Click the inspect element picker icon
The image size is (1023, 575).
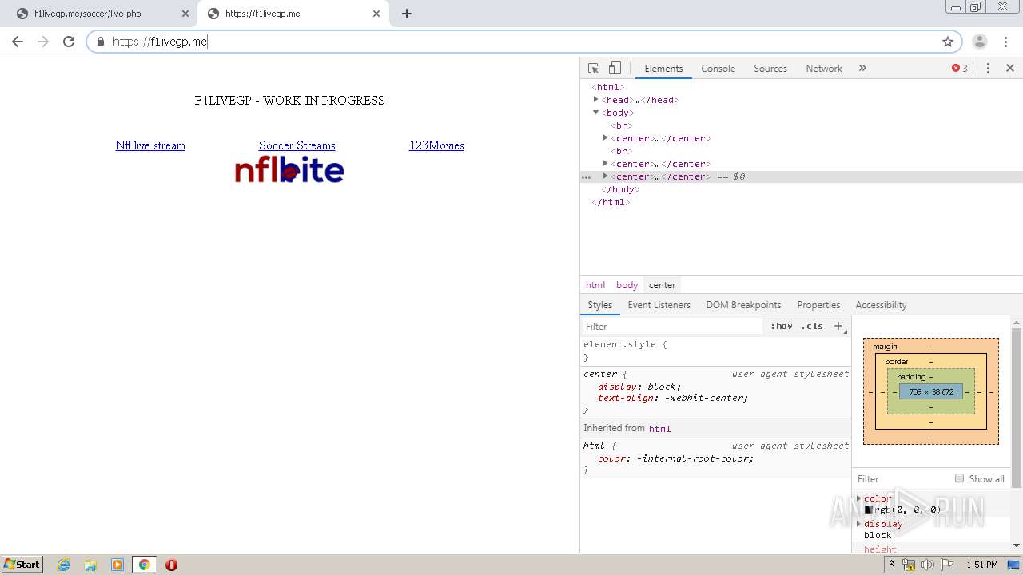point(593,69)
